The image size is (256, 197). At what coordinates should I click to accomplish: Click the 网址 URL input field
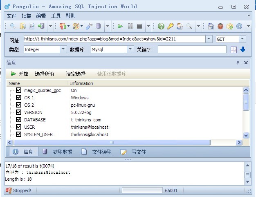click(x=115, y=39)
